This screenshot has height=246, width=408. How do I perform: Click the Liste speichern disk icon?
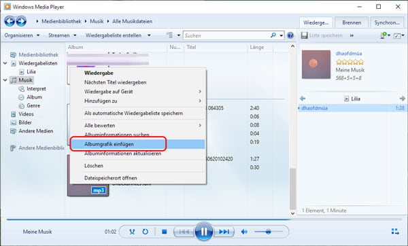pos(304,35)
